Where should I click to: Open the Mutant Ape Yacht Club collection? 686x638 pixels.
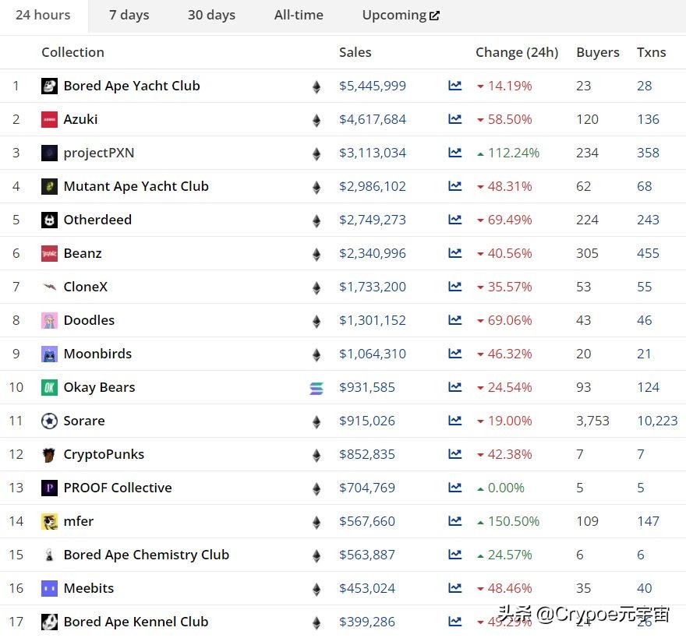pos(136,186)
